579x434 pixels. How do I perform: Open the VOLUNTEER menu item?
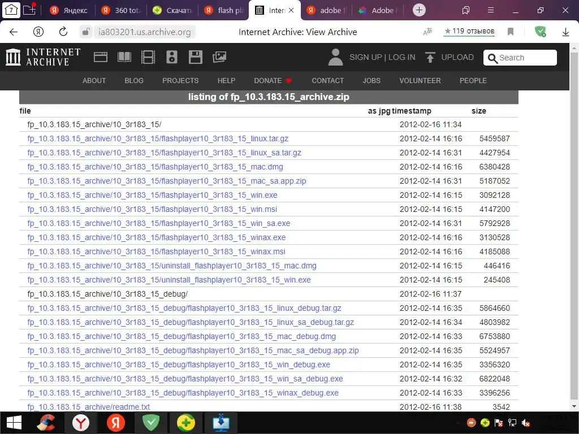coord(420,80)
